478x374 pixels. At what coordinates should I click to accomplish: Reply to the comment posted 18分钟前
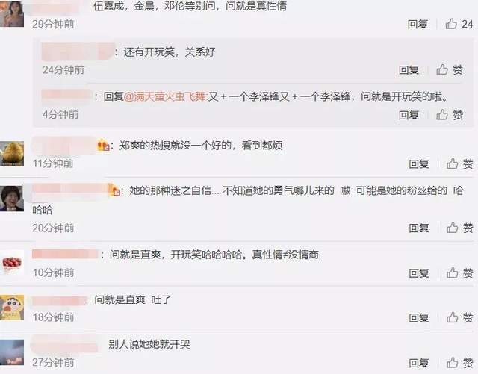click(419, 318)
